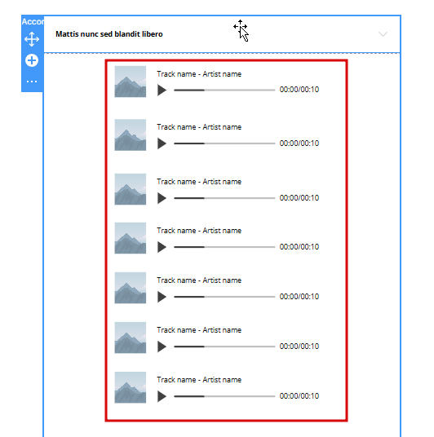Play the fourth track in the list
Screen dimensions: 434x437
coord(162,247)
